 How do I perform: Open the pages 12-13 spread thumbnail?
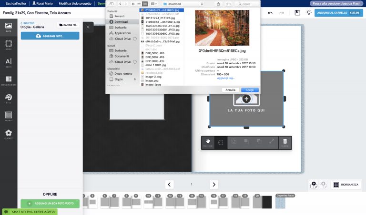pyautogui.click(x=175, y=202)
